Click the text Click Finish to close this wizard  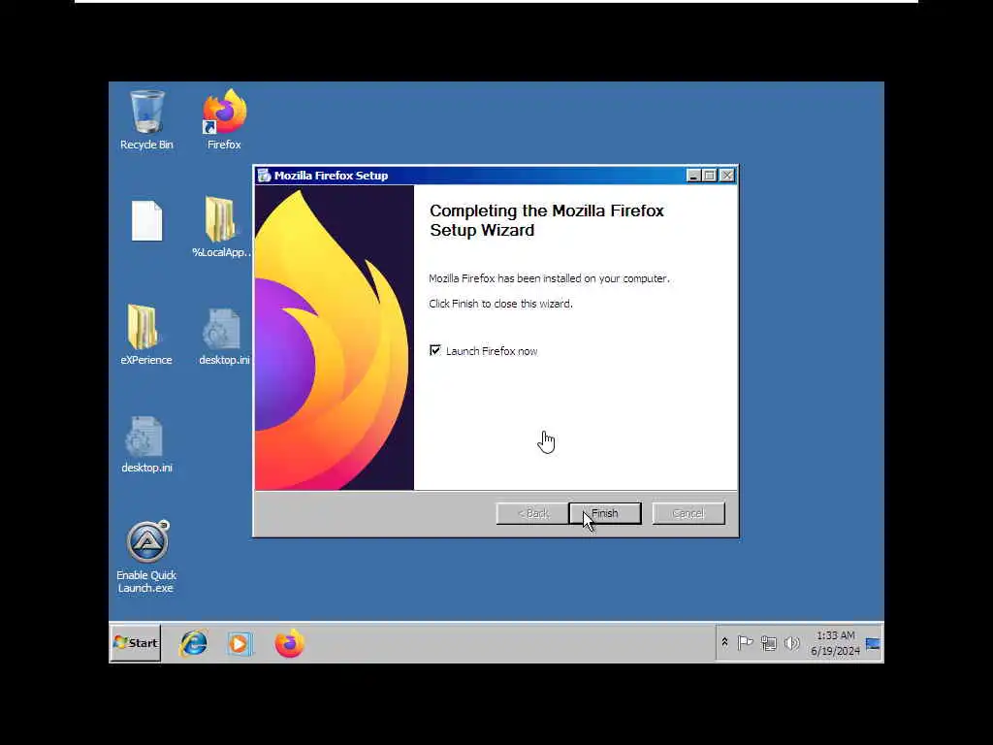click(500, 304)
